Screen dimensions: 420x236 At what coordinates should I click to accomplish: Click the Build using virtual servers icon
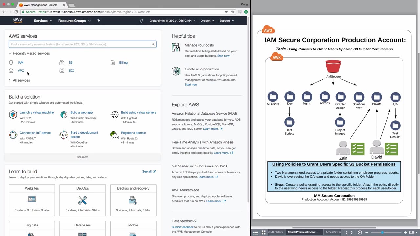point(115,115)
